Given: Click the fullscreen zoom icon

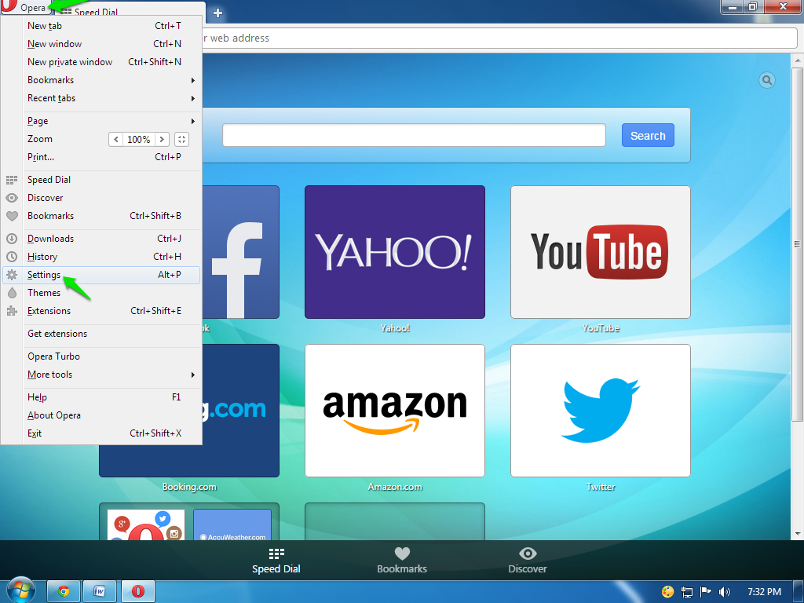Looking at the screenshot, I should click(x=181, y=139).
